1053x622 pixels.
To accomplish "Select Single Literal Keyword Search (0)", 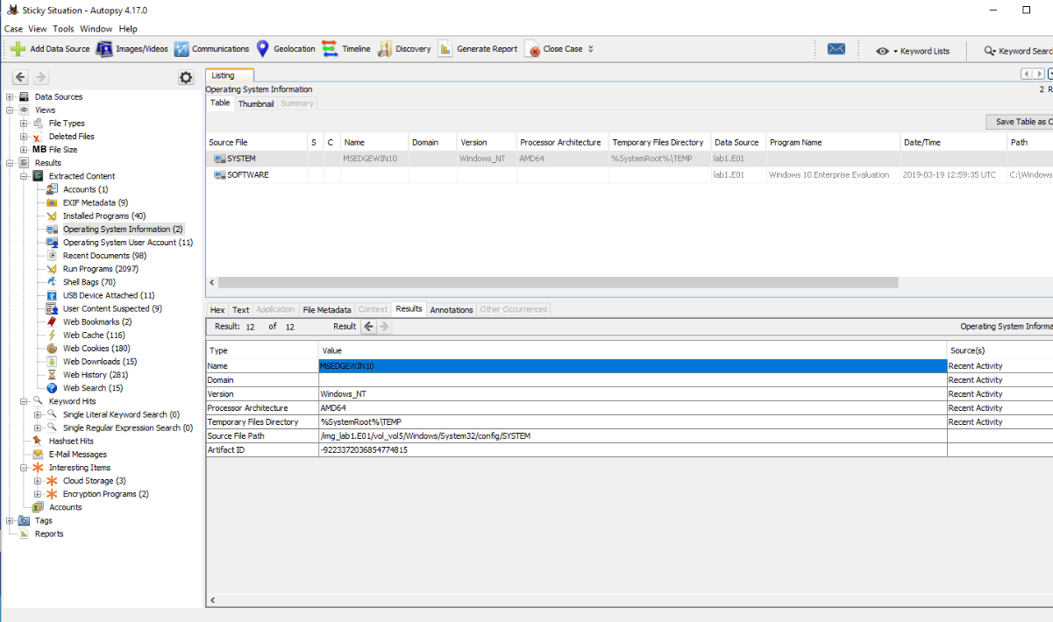I will click(x=121, y=414).
